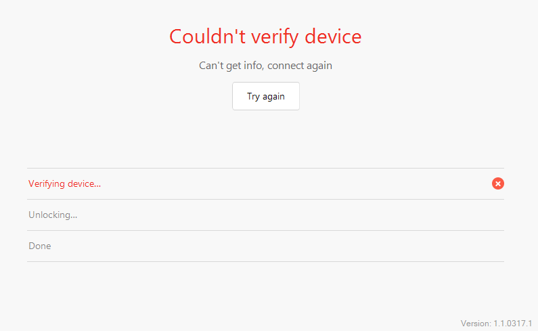Click the divider between Unlocking and Done
The height and width of the screenshot is (331, 538).
pyautogui.click(x=265, y=230)
